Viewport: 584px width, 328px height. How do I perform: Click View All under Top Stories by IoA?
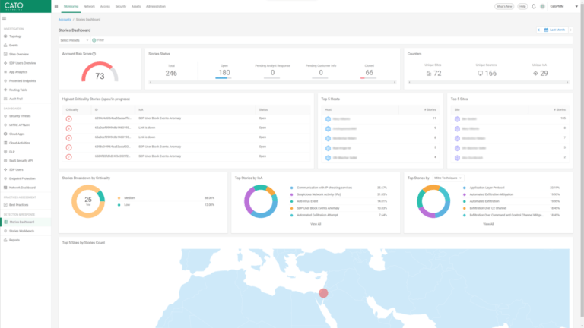316,224
